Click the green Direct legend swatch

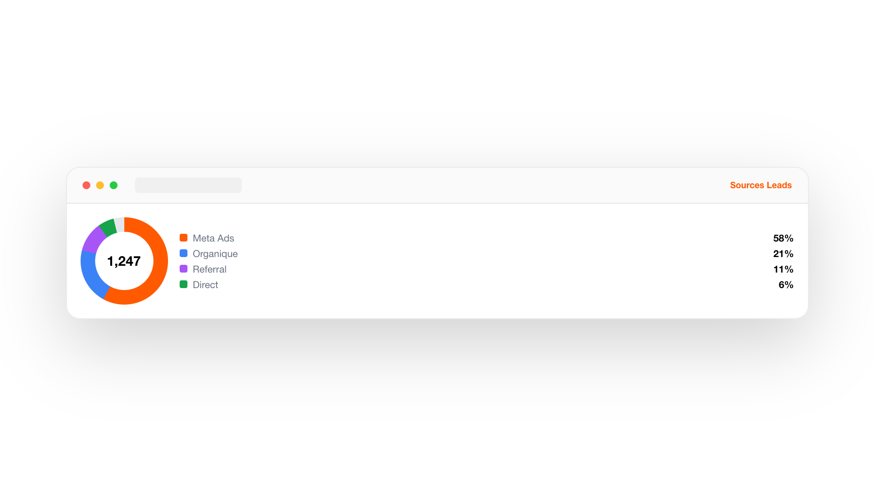tap(184, 284)
